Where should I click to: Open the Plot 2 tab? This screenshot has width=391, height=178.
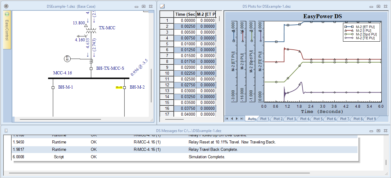click(278, 119)
